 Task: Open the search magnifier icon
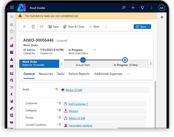[123, 8]
